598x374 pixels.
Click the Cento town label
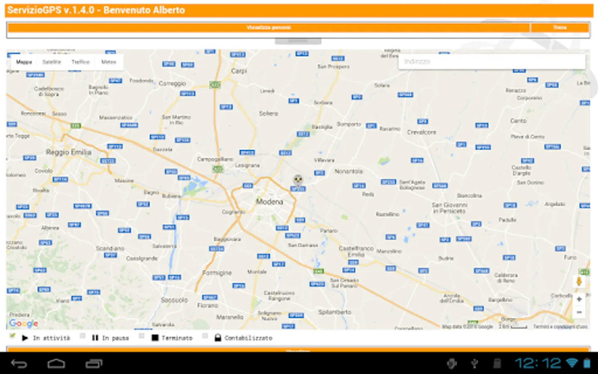518,121
